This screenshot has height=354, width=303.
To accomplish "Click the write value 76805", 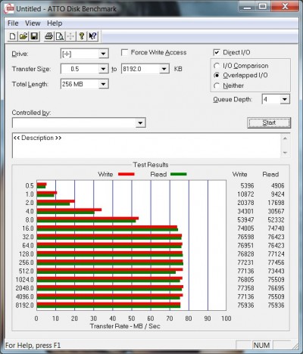I will pos(245,280).
